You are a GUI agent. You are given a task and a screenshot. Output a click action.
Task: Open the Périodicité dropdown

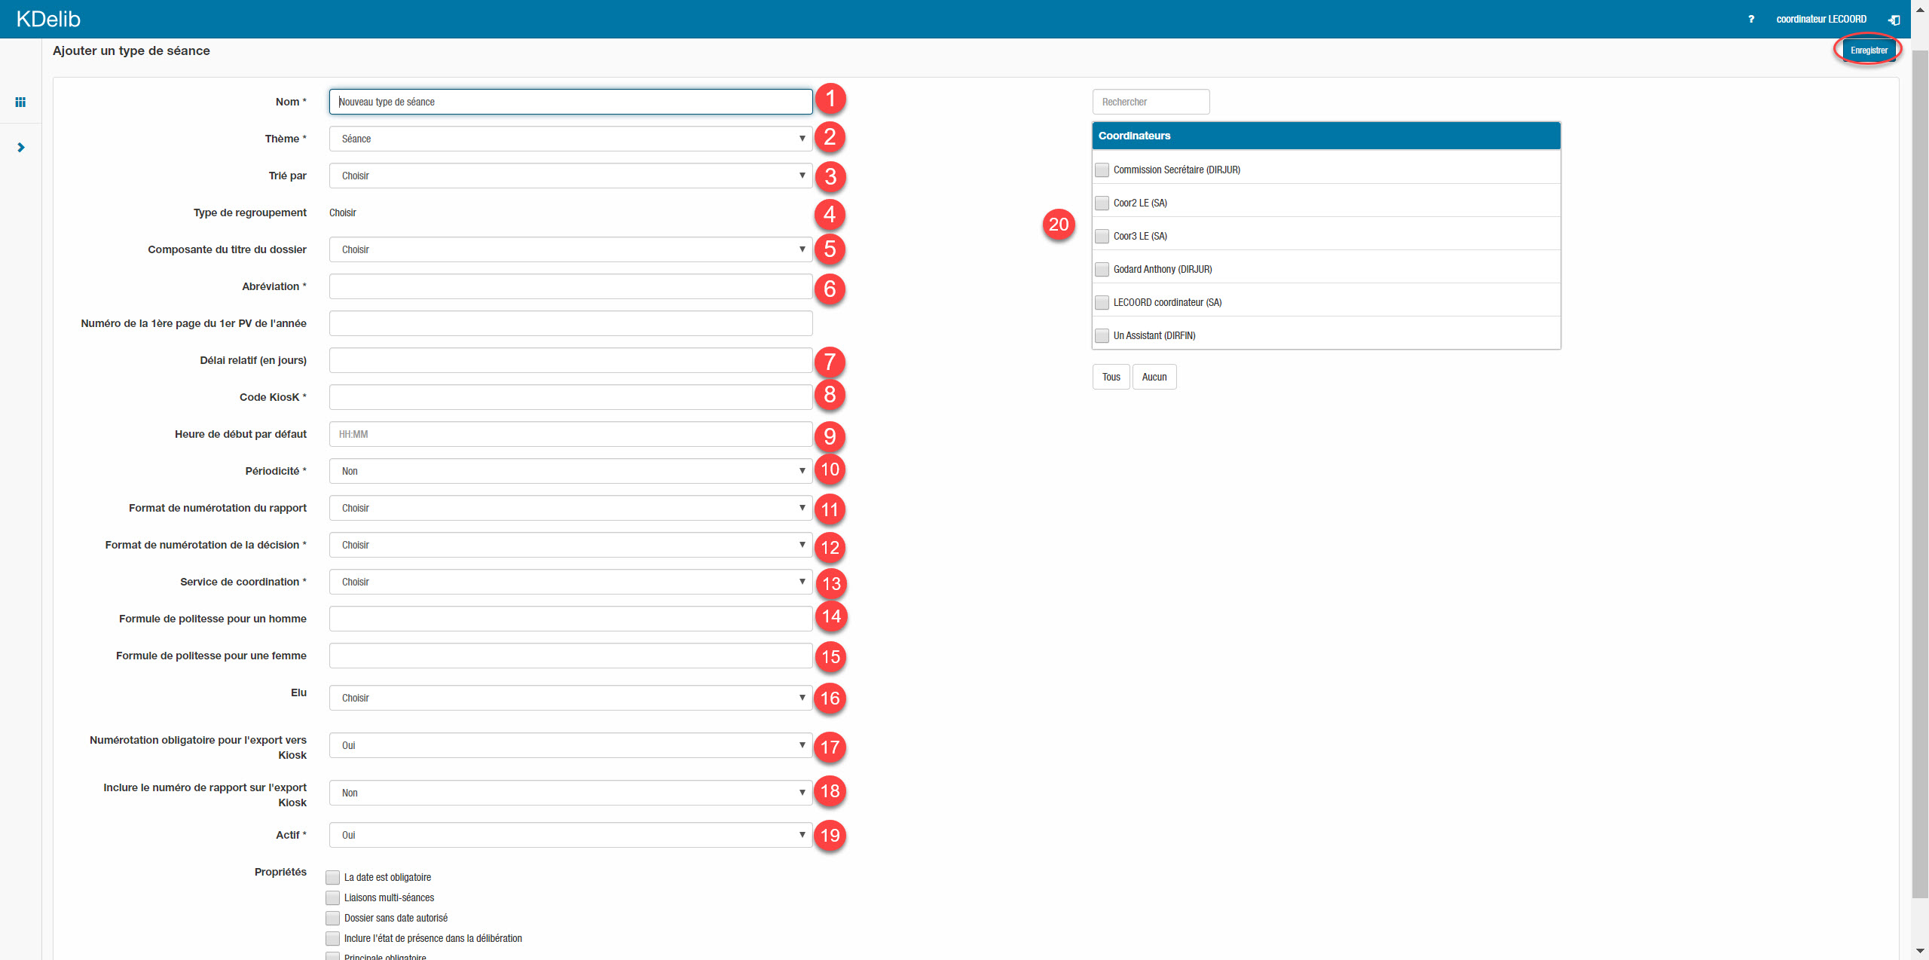point(570,471)
